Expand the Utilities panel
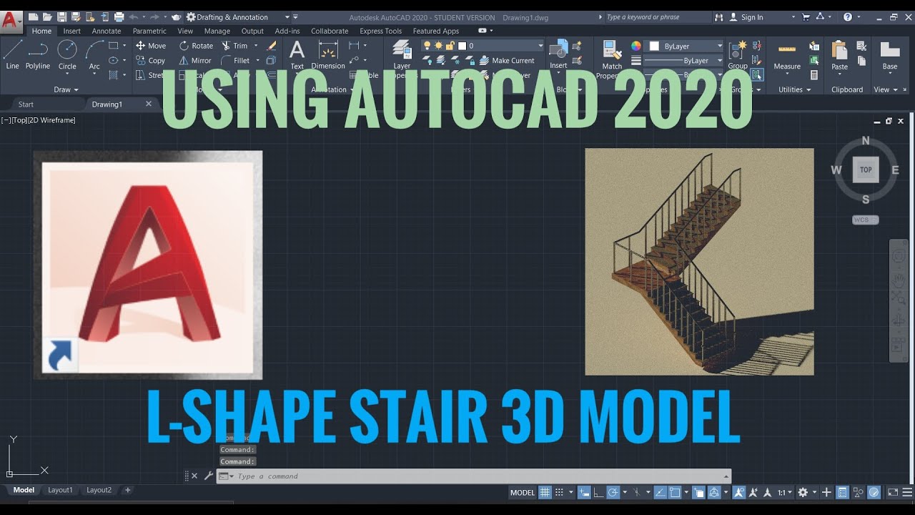This screenshot has width=915, height=515. 795,89
